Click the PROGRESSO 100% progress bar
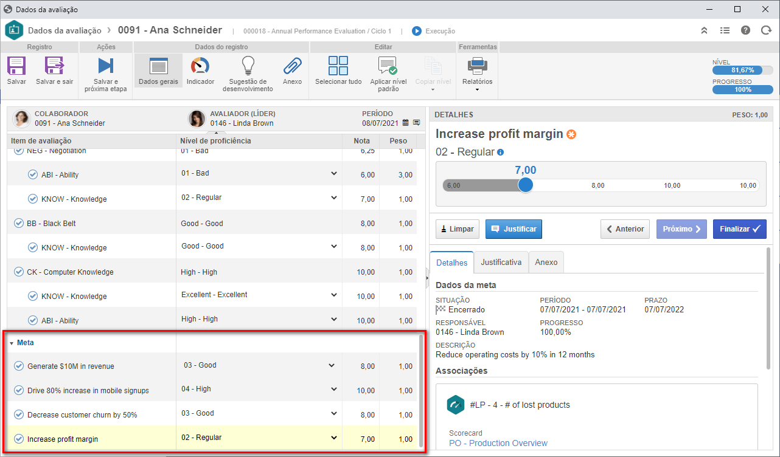780x457 pixels. pos(743,89)
